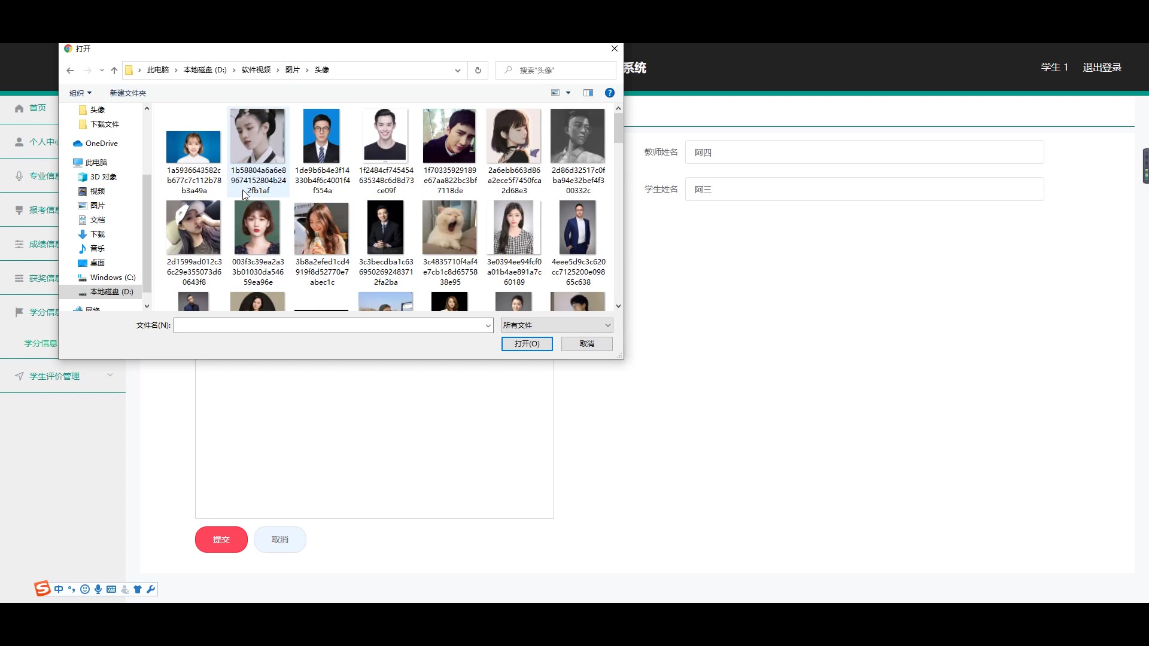Select 下载文件 folder in navigation tree
The image size is (1149, 646).
point(99,124)
